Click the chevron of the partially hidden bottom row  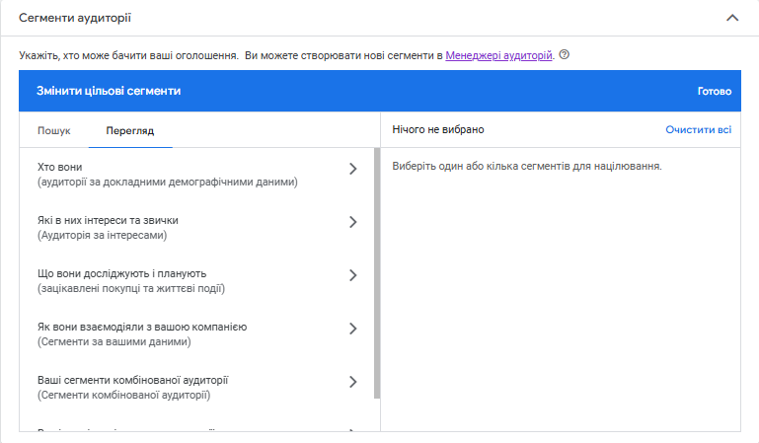[353, 432]
